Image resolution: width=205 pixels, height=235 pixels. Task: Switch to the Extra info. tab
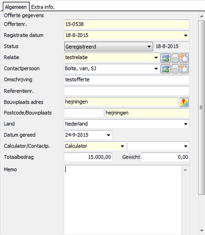click(43, 7)
